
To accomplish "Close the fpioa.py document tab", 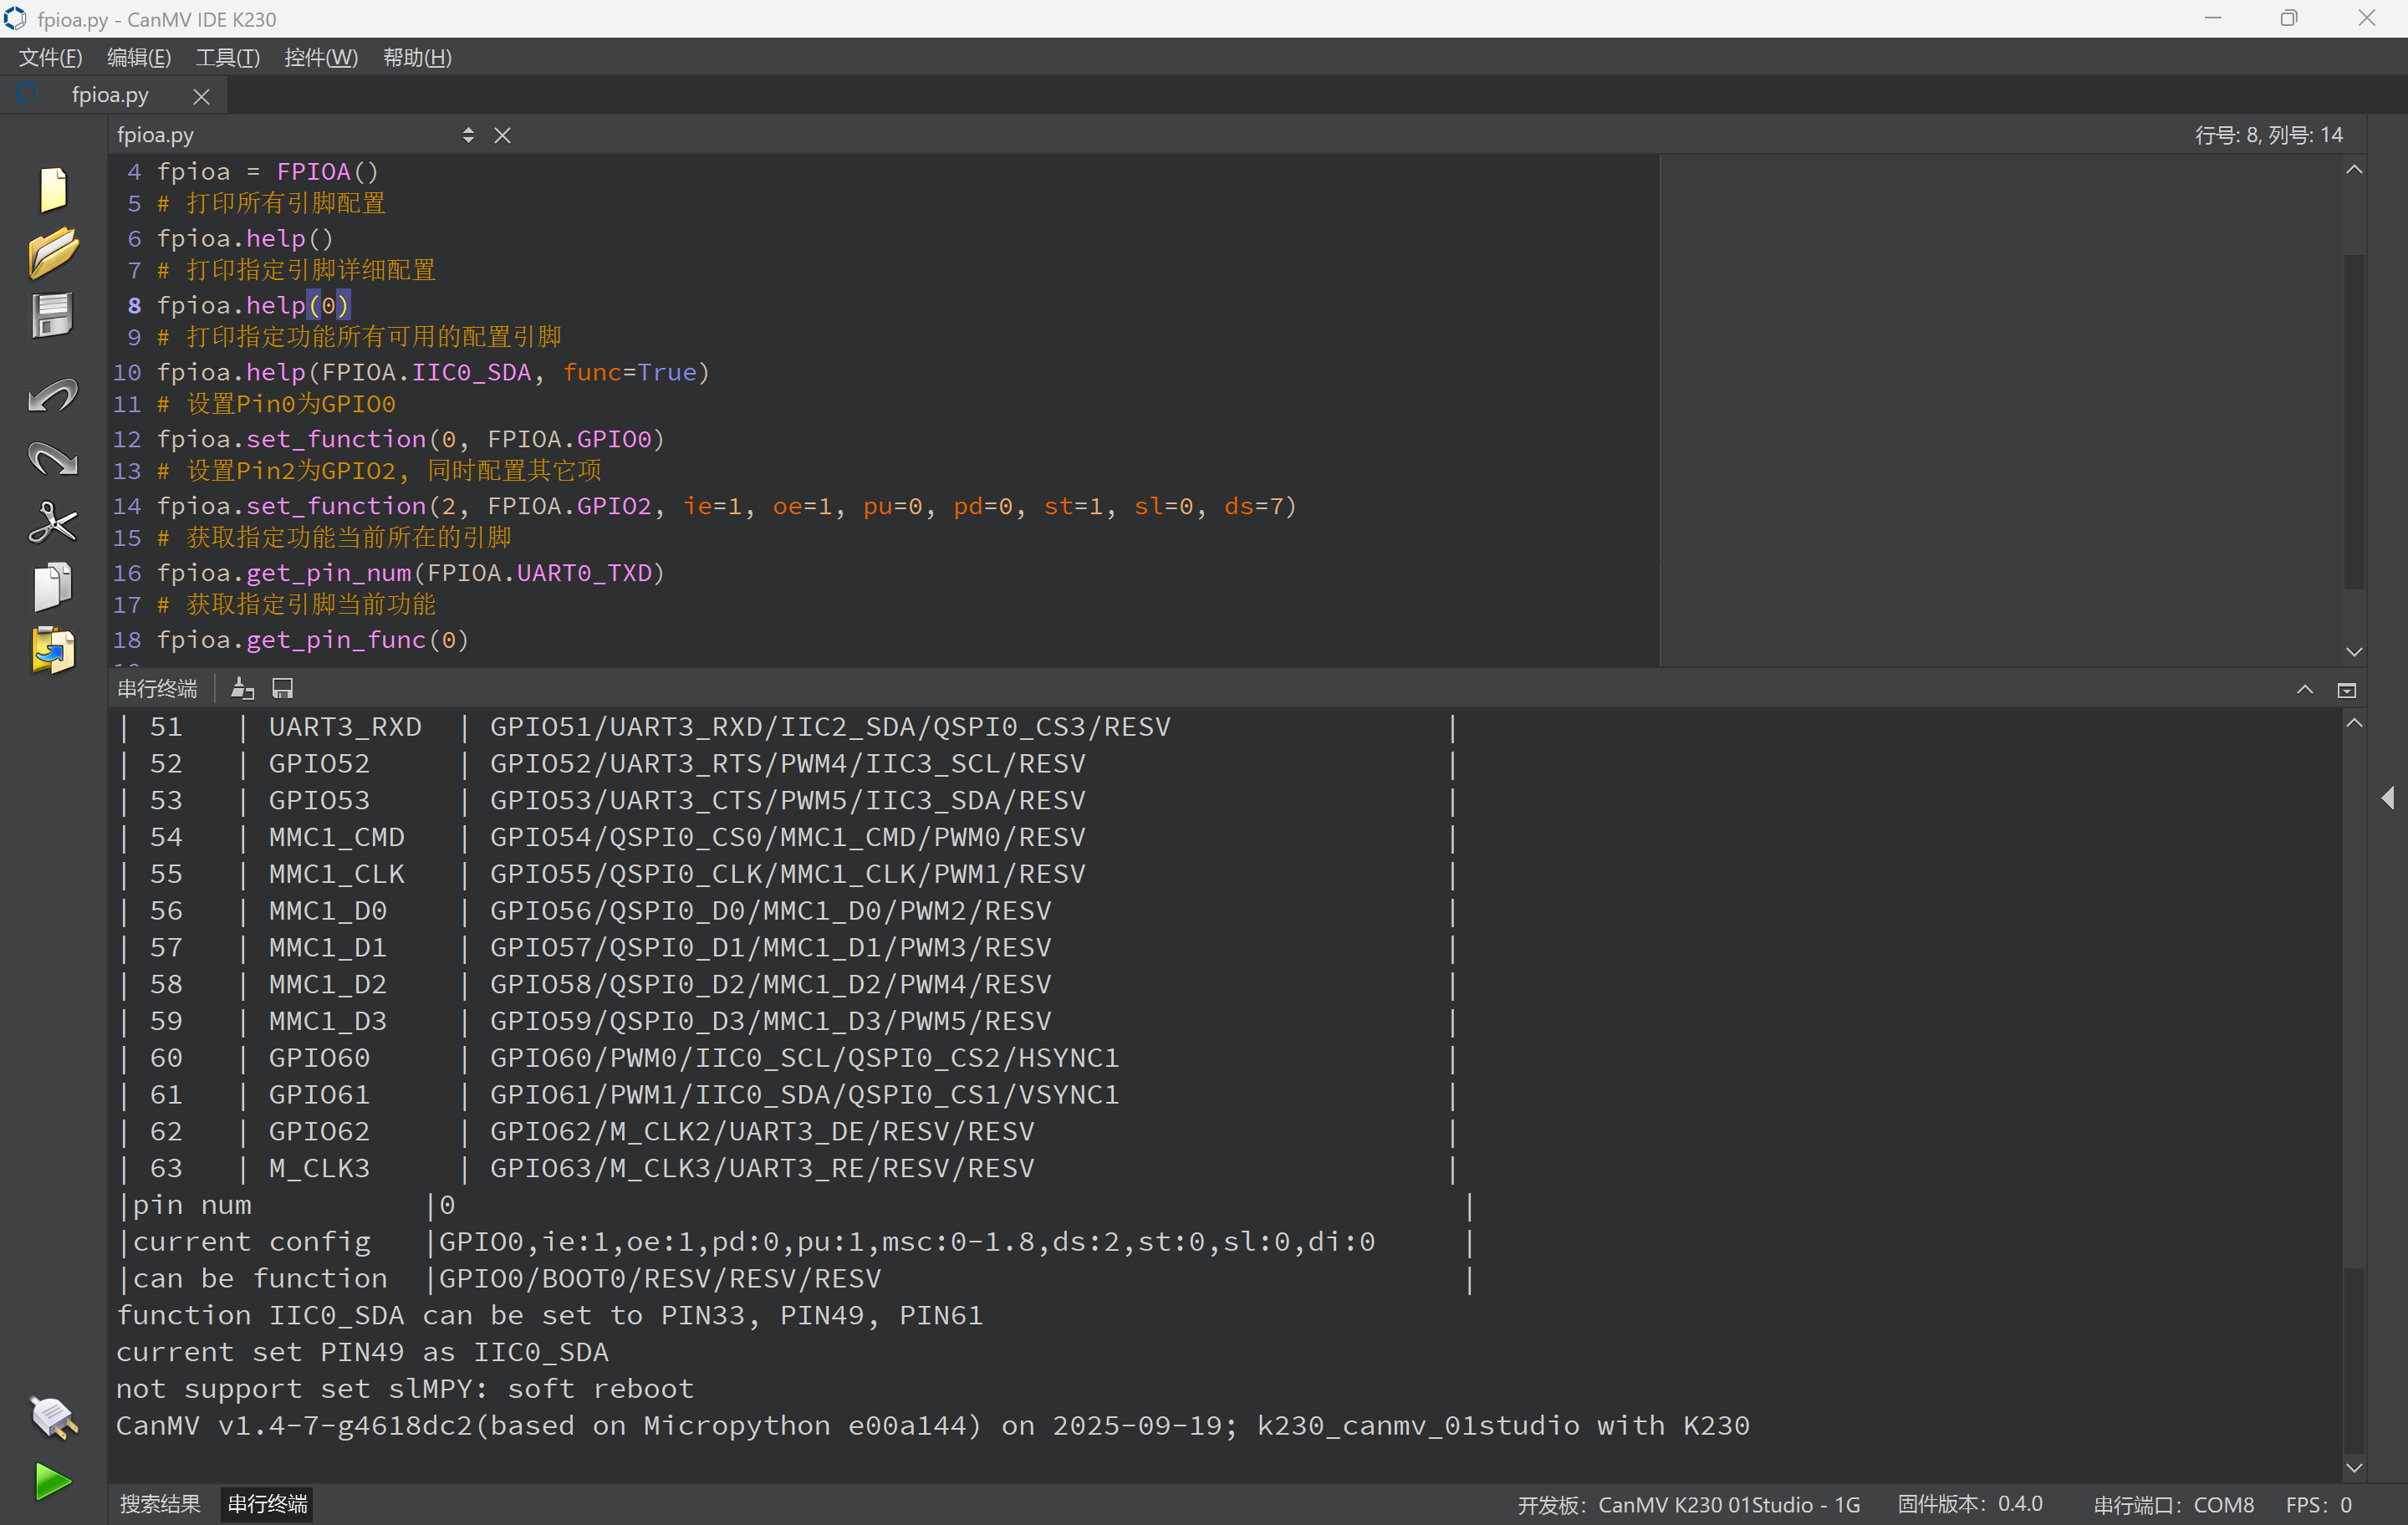I will coord(201,96).
